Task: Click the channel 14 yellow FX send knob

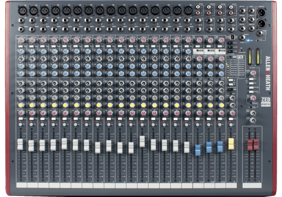Action: [165, 105]
